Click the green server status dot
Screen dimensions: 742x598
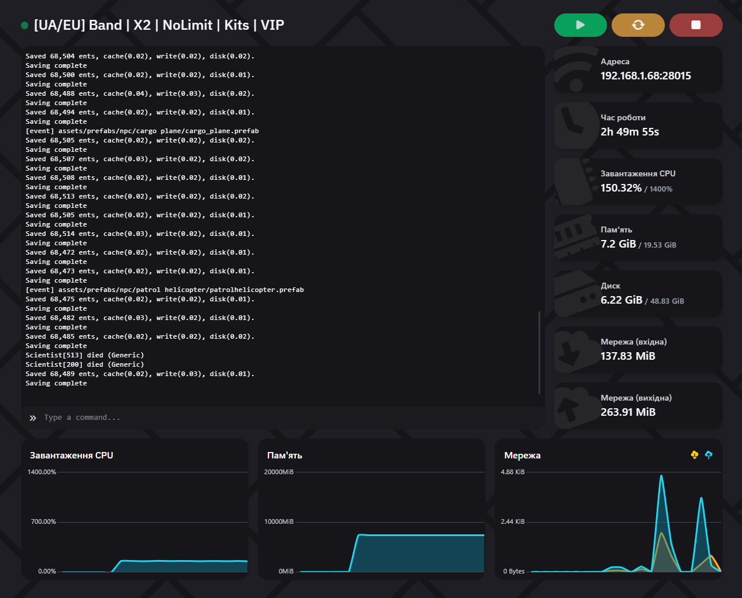[x=25, y=25]
